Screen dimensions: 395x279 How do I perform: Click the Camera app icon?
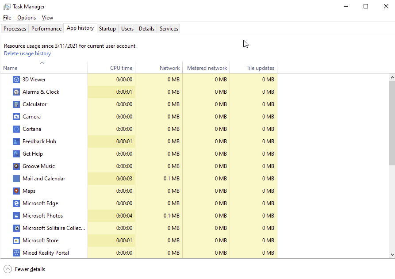coord(16,117)
